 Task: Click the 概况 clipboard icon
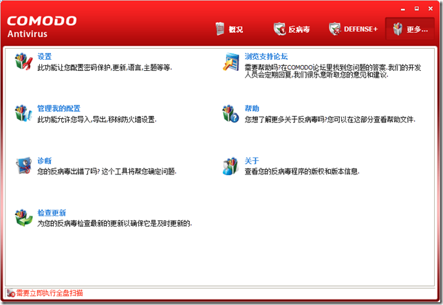[x=220, y=29]
